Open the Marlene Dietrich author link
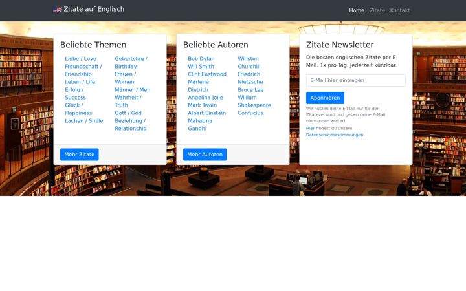466x291 pixels. click(x=198, y=86)
